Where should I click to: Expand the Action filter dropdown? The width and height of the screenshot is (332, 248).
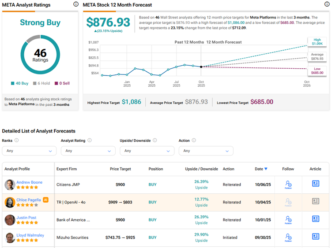(206, 151)
